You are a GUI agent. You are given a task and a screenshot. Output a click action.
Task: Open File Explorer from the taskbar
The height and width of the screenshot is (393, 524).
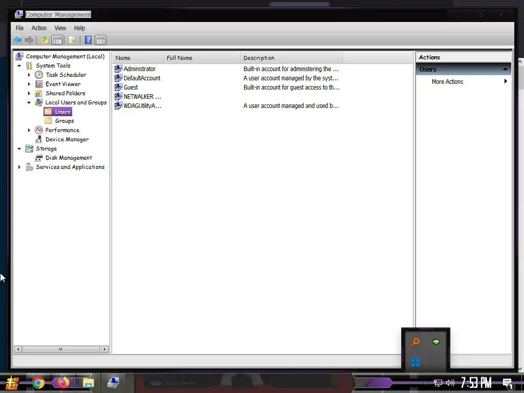pos(88,383)
